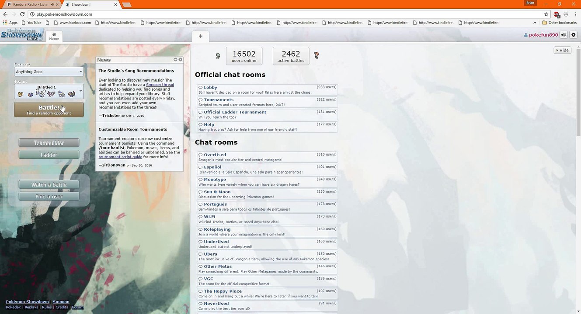Screen dimensions: 581x314
Task: Mute sound with the speaker icon
Action: coord(564,35)
